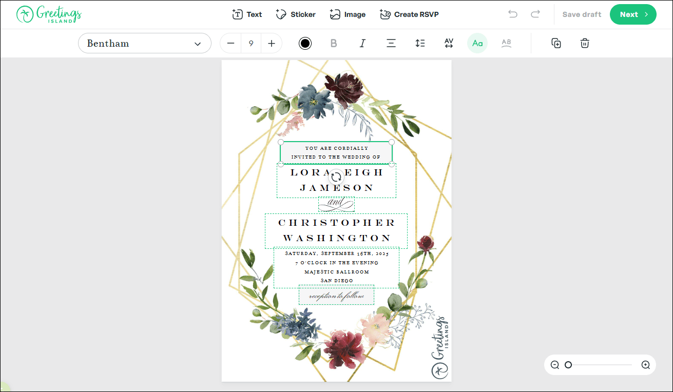
Task: Click the Next button
Action: tap(633, 14)
